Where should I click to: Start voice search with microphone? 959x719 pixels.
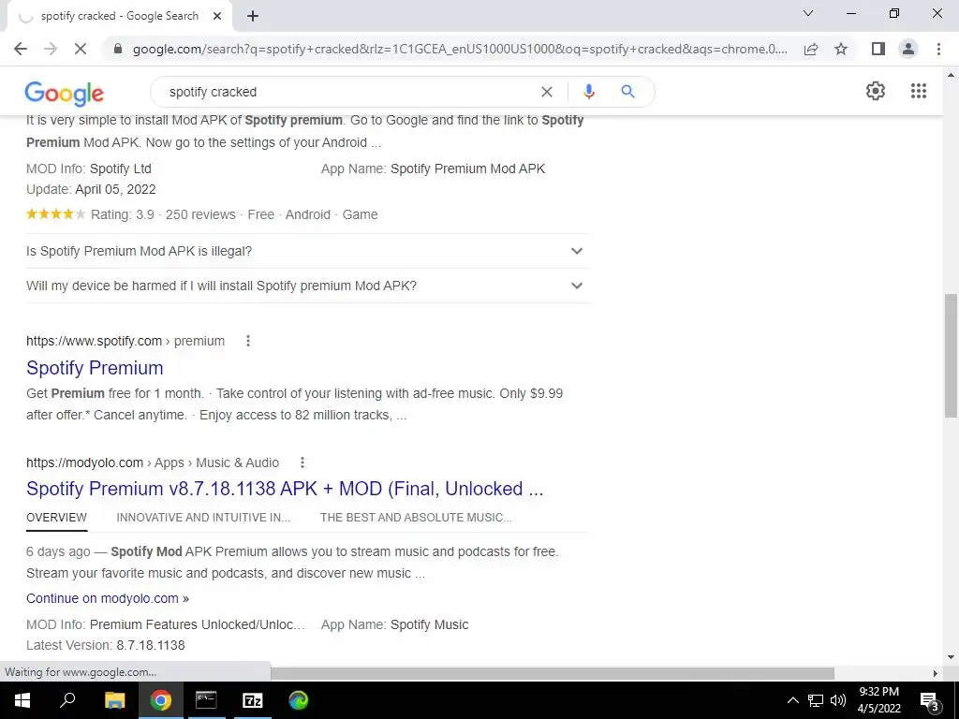pos(588,92)
